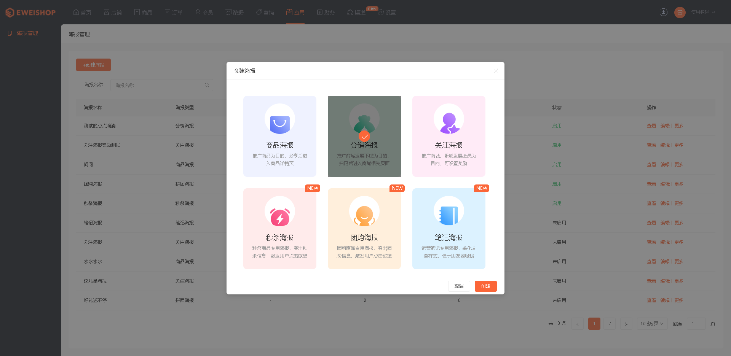Select the 笔记海报 card title
Viewport: 731px width, 356px height.
pos(449,238)
